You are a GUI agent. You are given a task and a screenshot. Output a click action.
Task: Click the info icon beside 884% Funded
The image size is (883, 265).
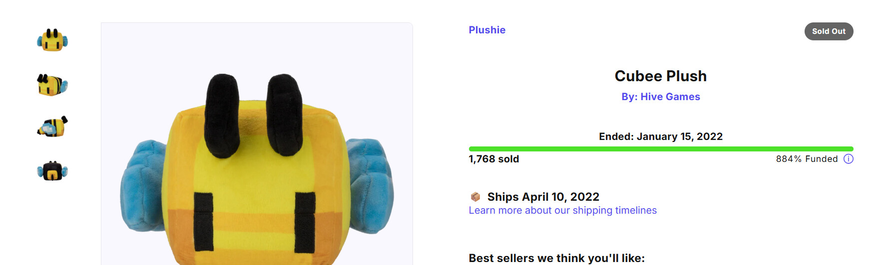click(848, 159)
